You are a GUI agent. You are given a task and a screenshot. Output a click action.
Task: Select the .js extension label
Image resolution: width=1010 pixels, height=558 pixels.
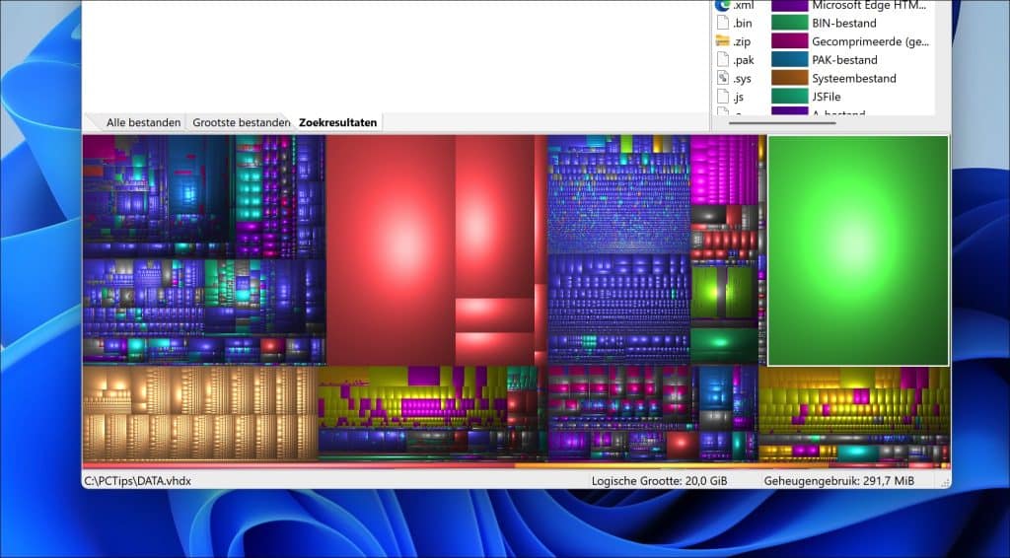[738, 98]
